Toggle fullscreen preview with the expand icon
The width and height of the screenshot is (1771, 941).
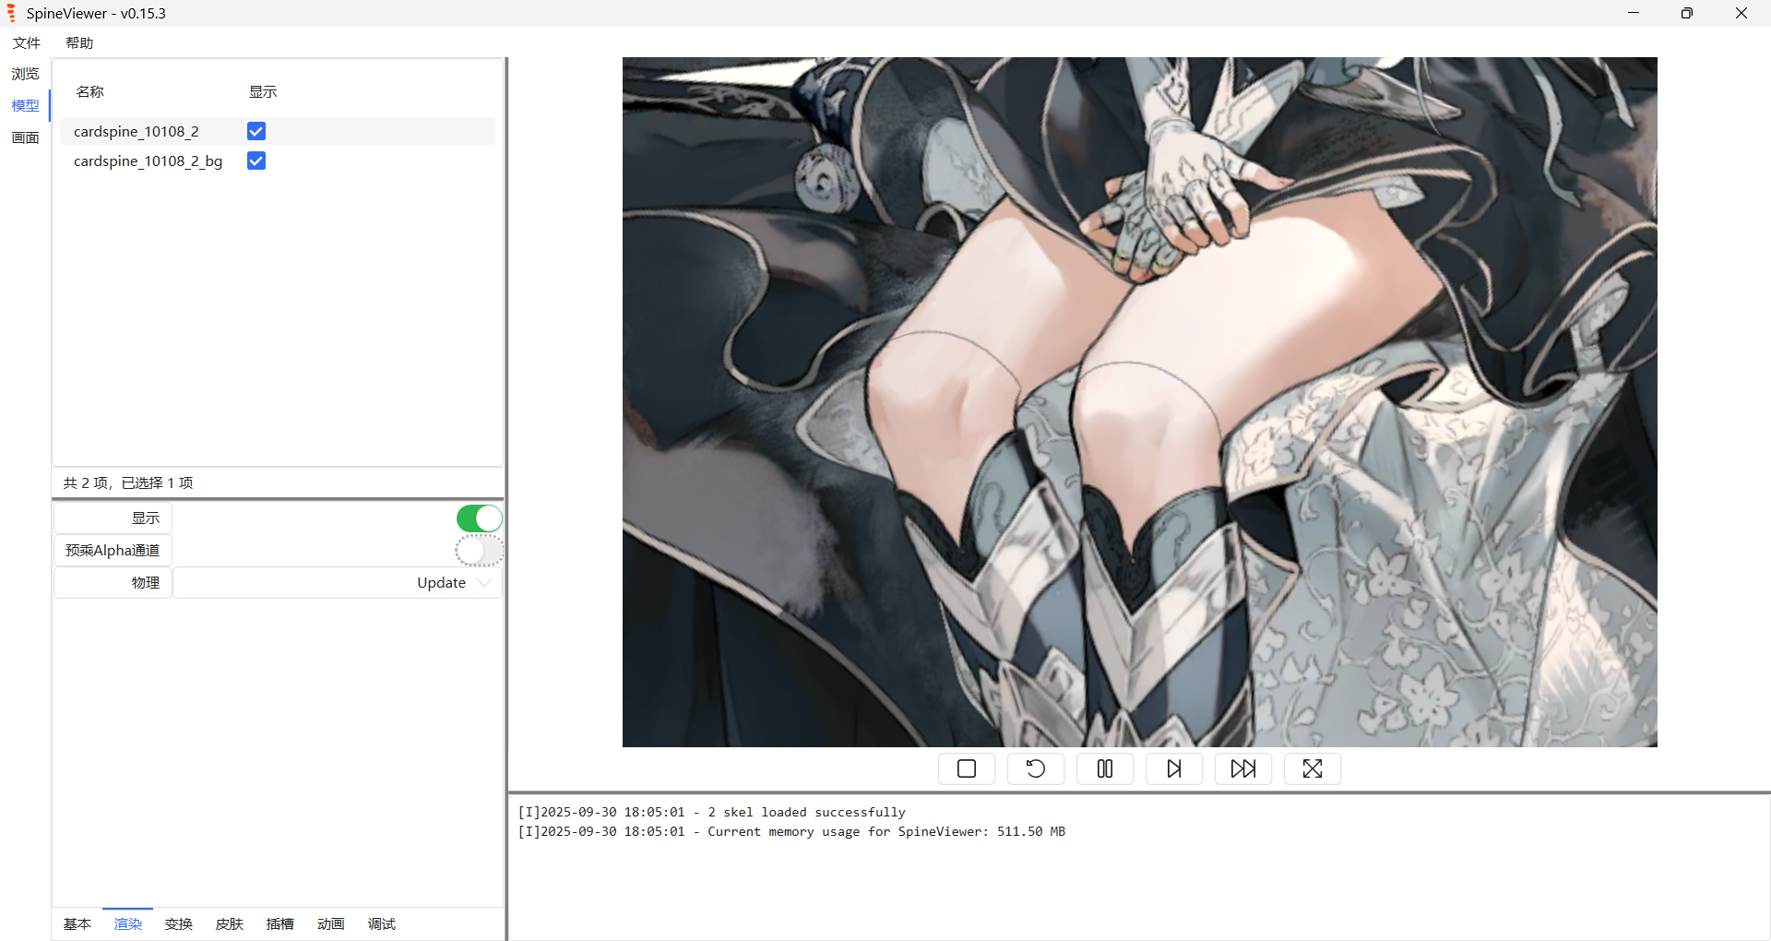click(x=1313, y=768)
